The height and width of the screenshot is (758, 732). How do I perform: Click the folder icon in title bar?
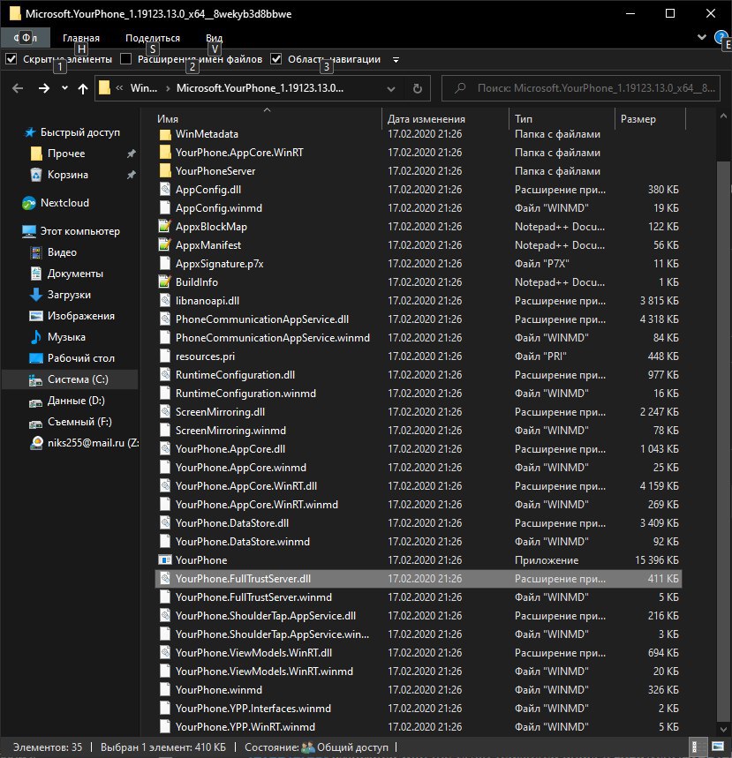click(14, 13)
